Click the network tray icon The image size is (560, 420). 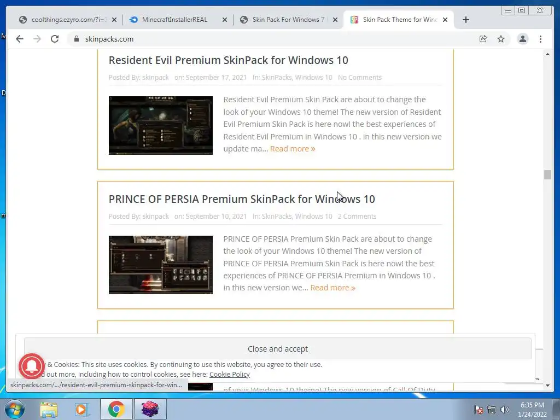tap(492, 410)
